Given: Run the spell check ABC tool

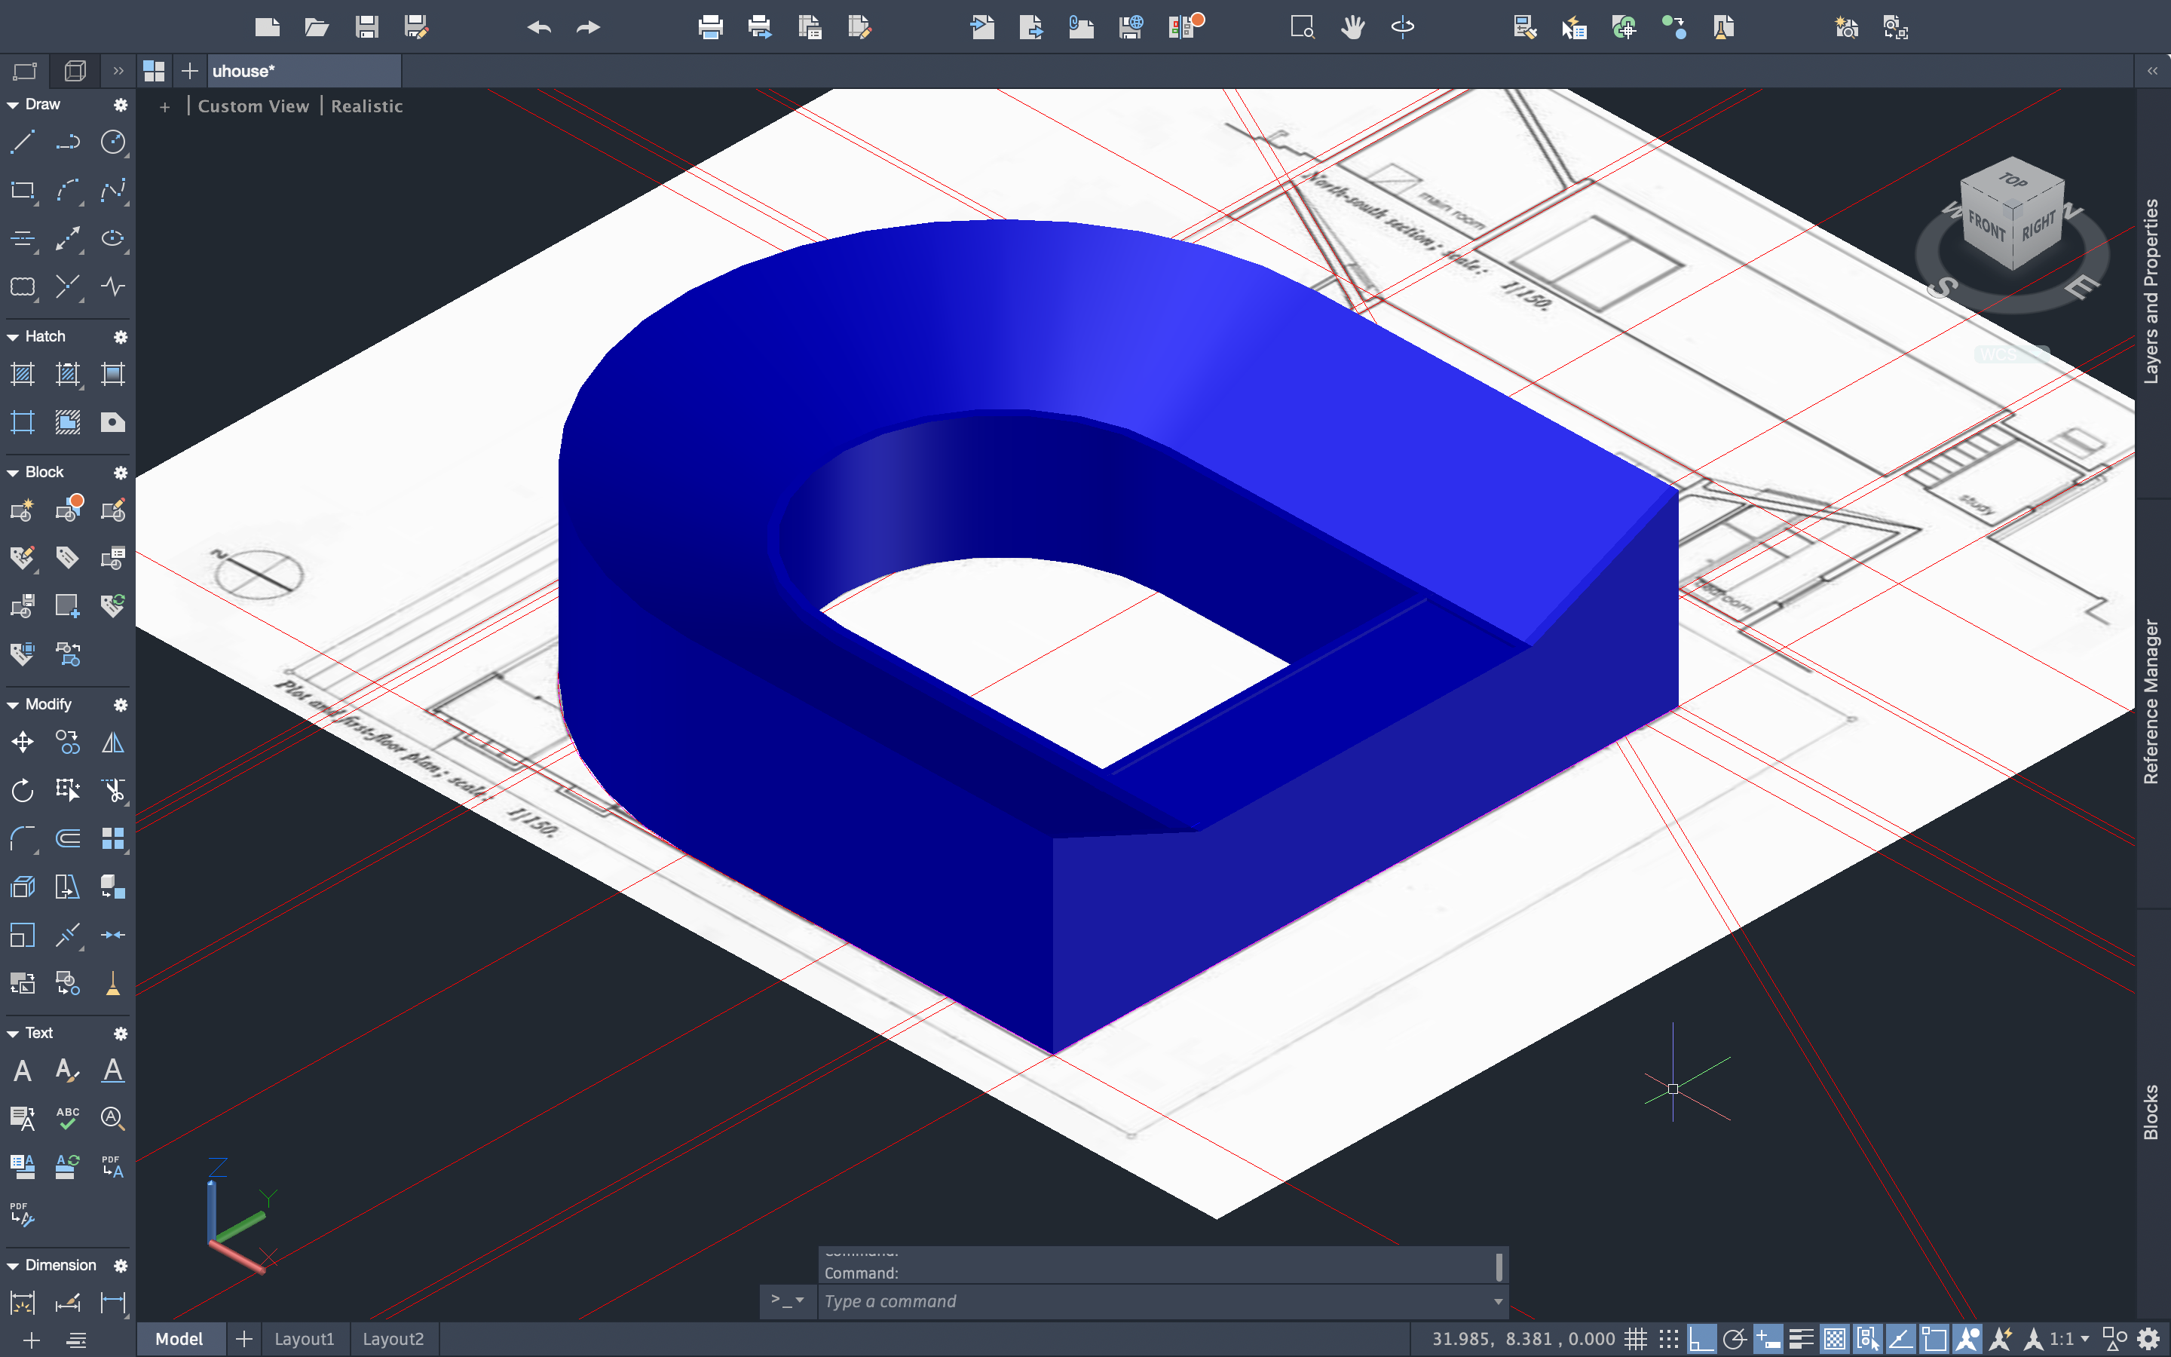Looking at the screenshot, I should pyautogui.click(x=68, y=1118).
